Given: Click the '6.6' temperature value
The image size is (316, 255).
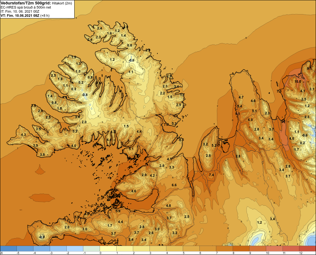Looking at the screenshot, I should [x=174, y=185].
